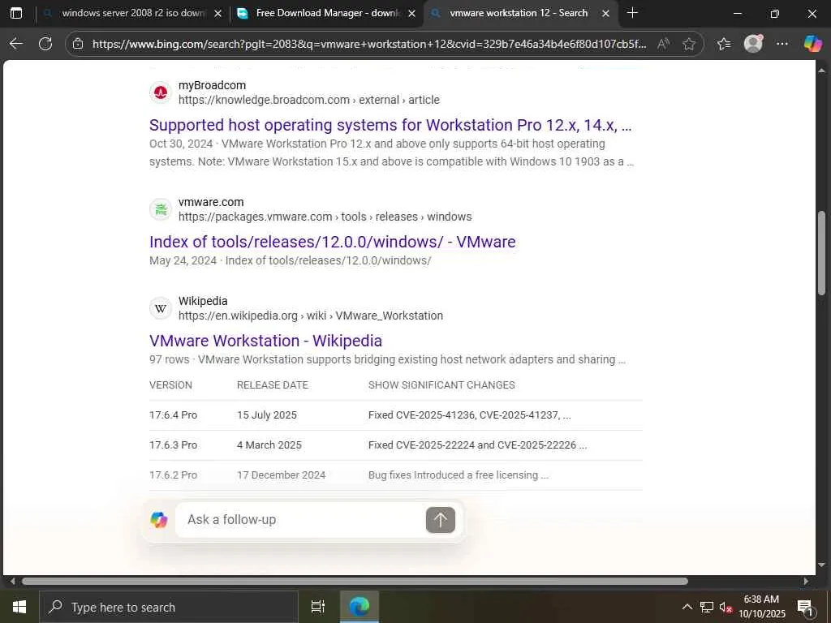Click the scroll up arrow on vertical scrollbar
Viewport: 831px width, 623px height.
tap(821, 70)
